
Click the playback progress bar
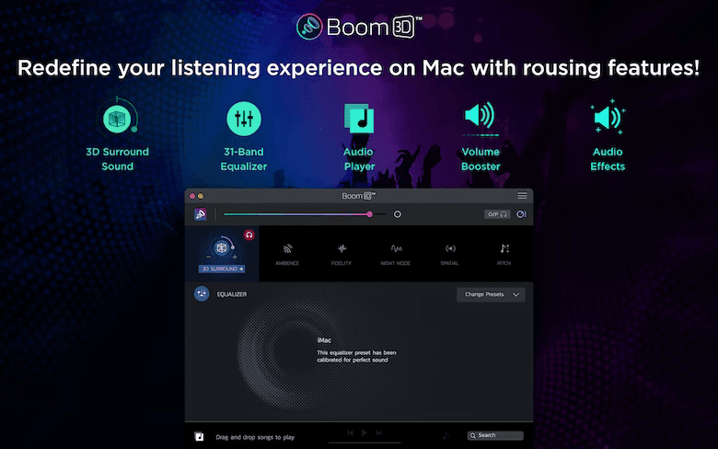365,443
